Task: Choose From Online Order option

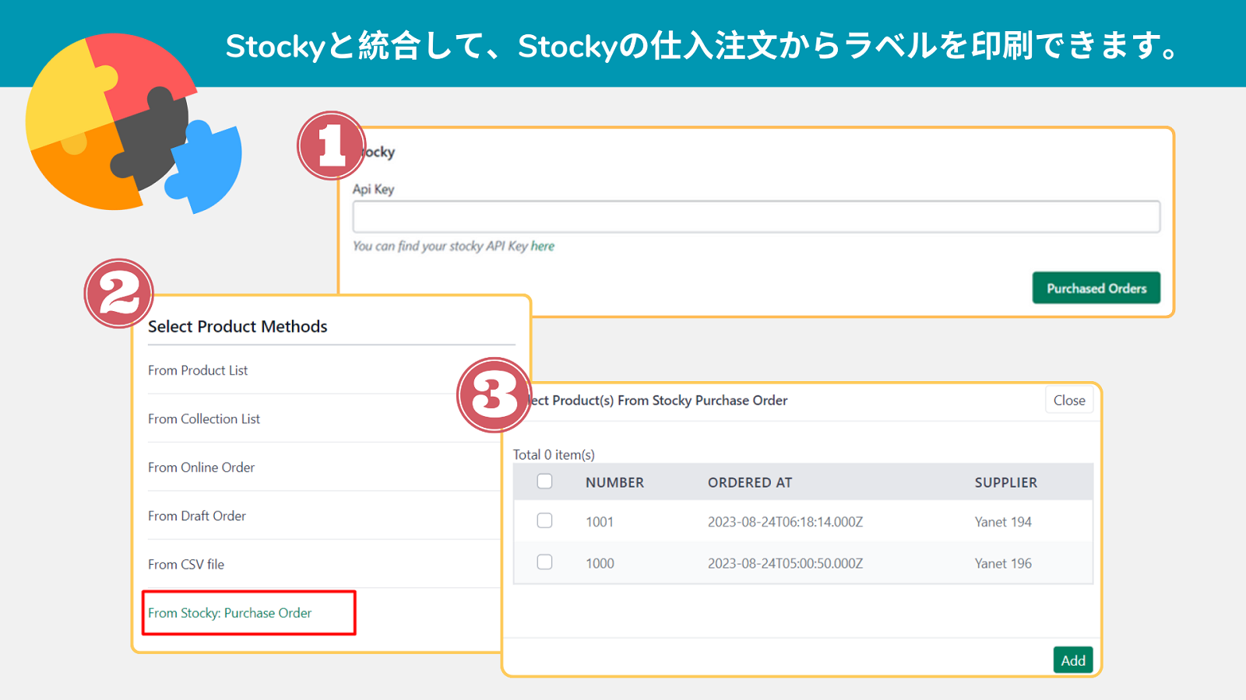Action: tap(202, 467)
